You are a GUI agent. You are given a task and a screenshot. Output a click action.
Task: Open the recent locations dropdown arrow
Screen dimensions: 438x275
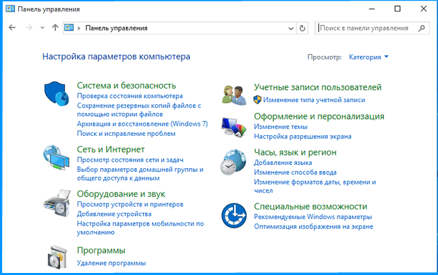42,28
